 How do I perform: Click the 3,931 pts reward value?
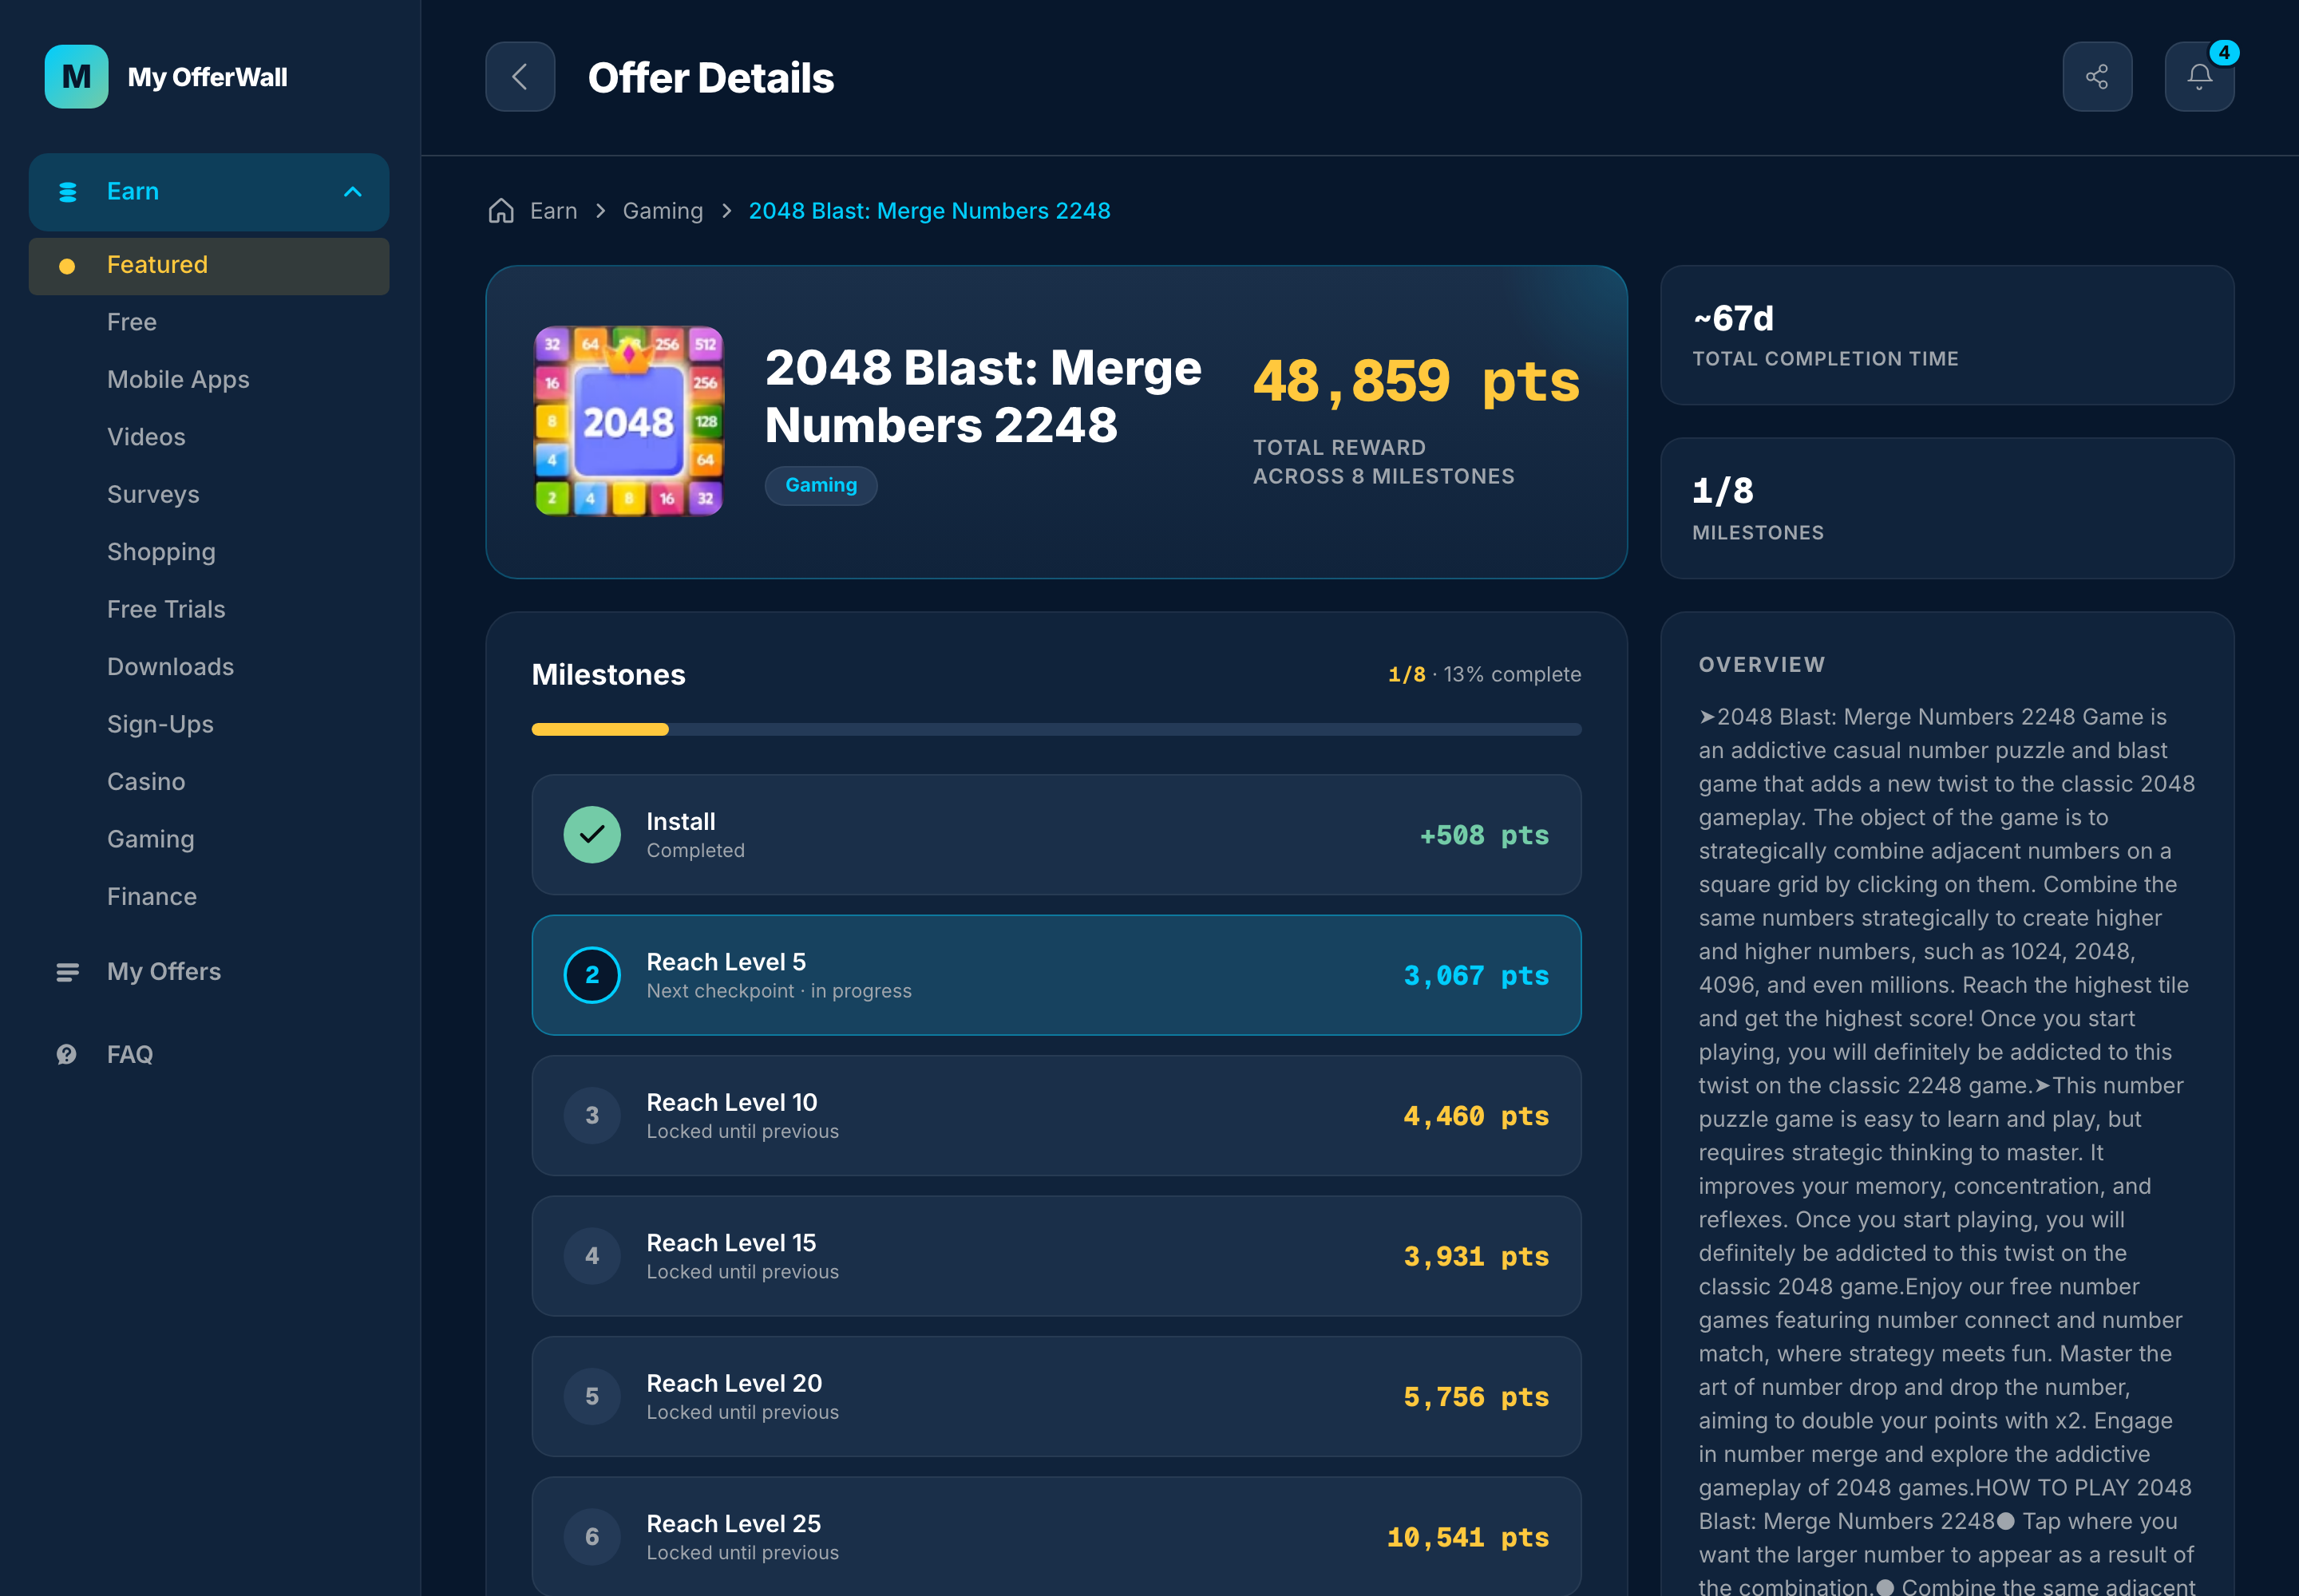1476,1256
